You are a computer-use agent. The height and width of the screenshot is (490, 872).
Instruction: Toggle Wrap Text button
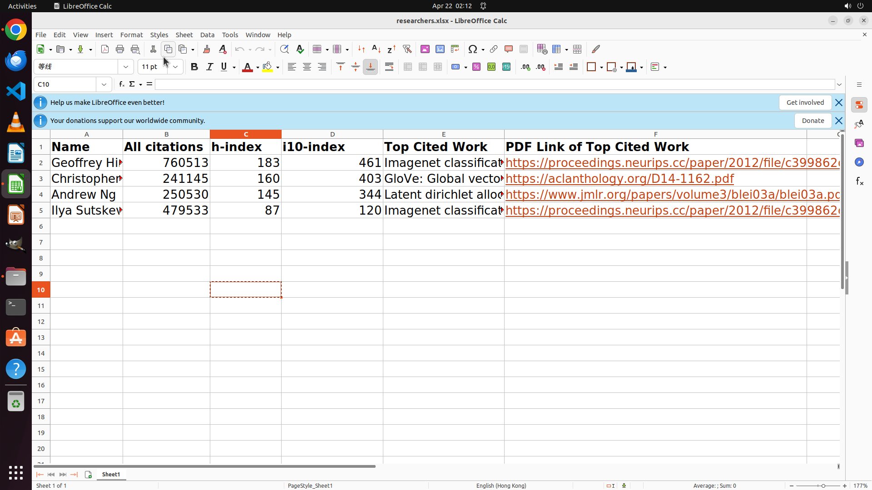389,67
